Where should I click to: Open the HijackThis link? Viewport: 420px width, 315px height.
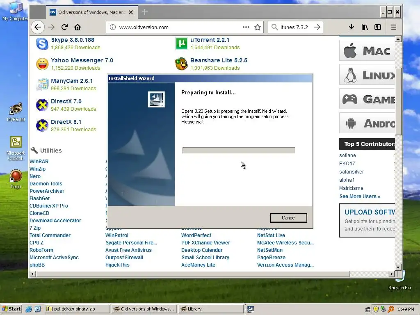(x=117, y=265)
